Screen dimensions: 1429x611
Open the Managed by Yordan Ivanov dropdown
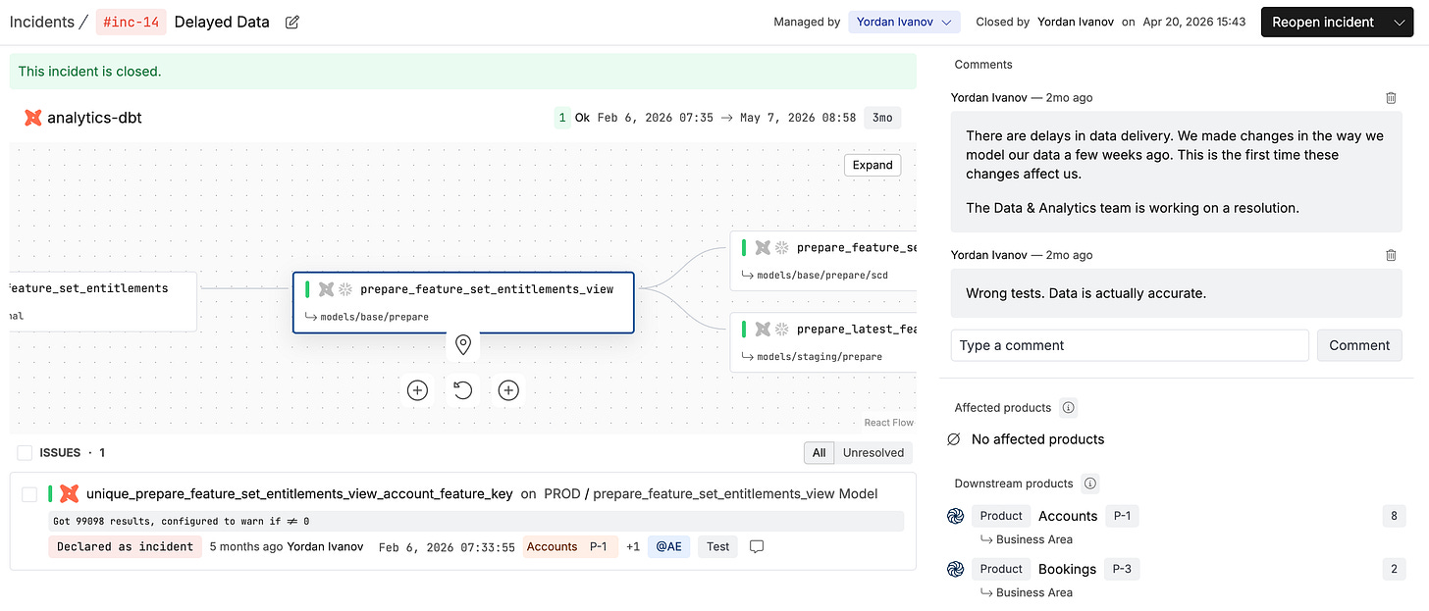coord(904,22)
